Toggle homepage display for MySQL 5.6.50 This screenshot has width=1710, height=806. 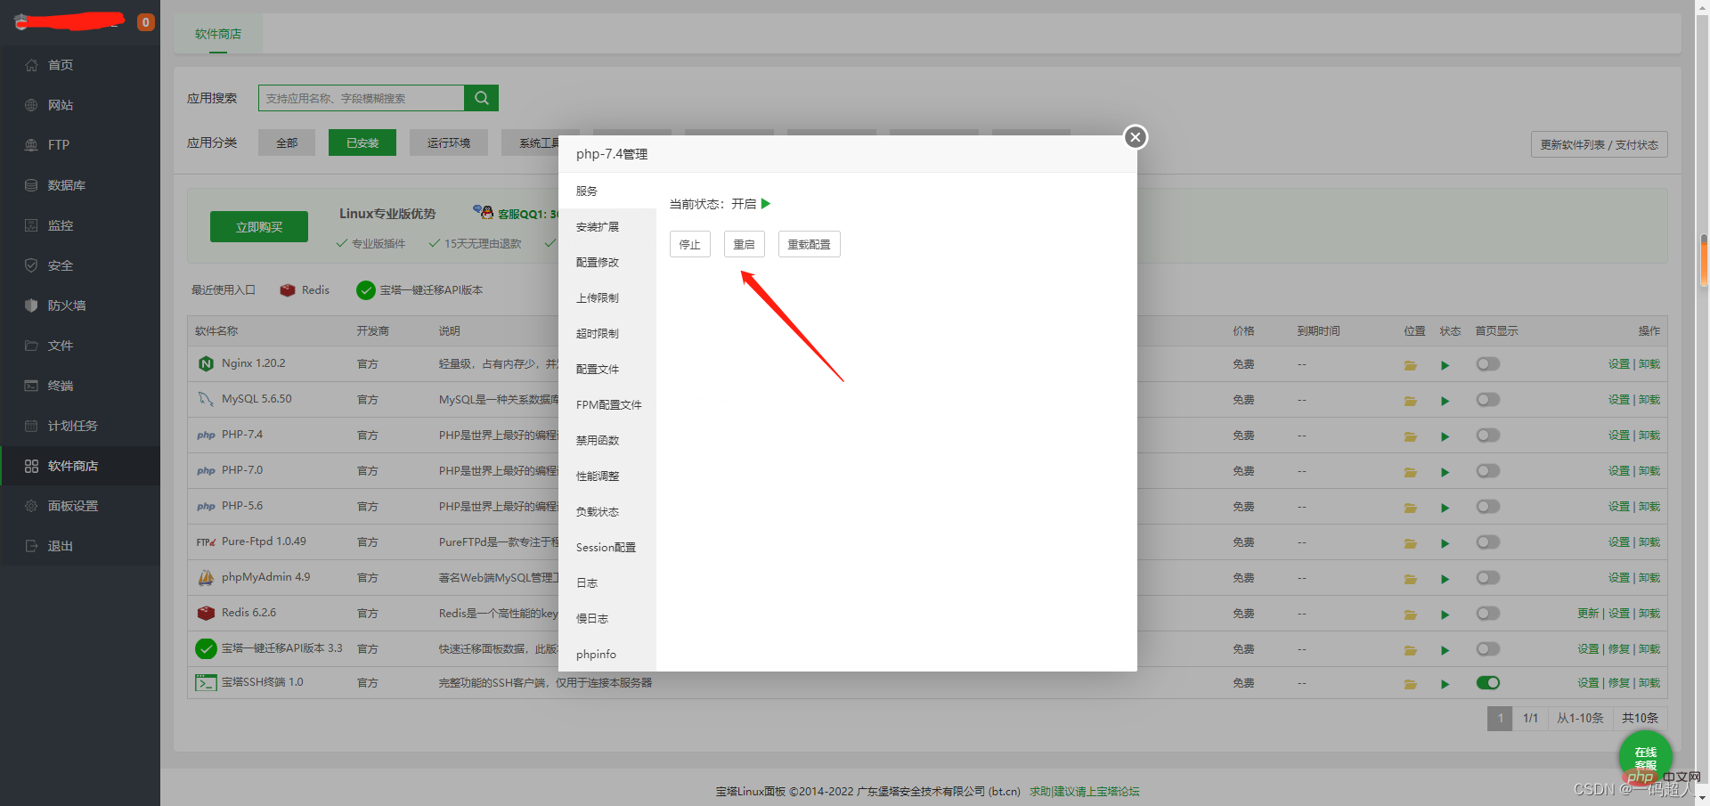point(1487,400)
